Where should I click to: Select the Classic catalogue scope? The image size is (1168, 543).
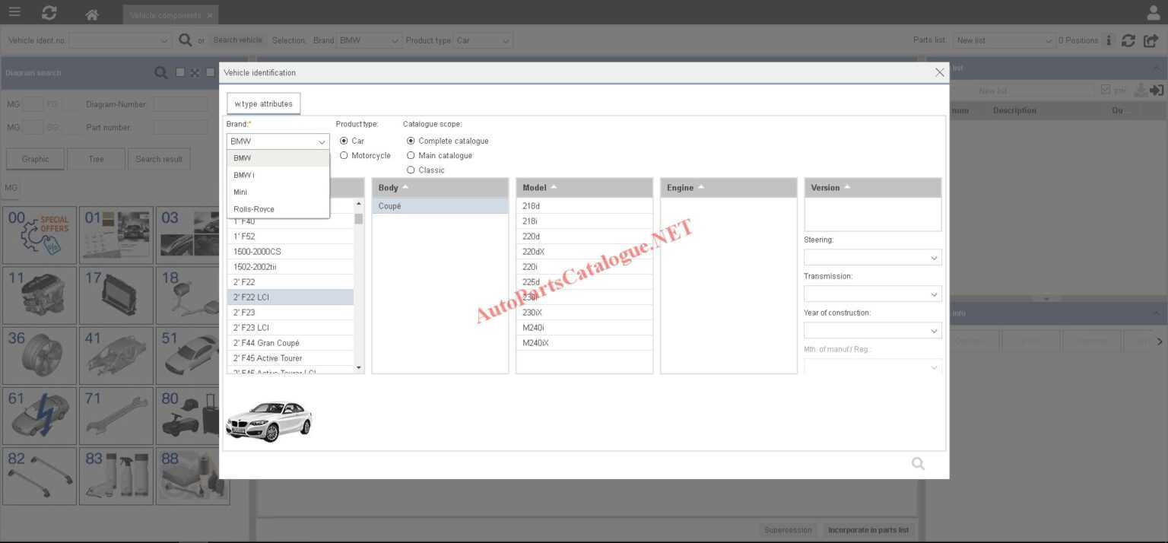tap(411, 170)
